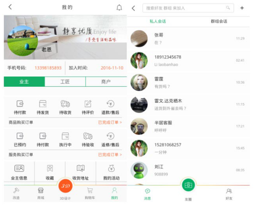Open the 待收货 truck icon
Viewport: 254px width, 215px height.
pos(65,104)
